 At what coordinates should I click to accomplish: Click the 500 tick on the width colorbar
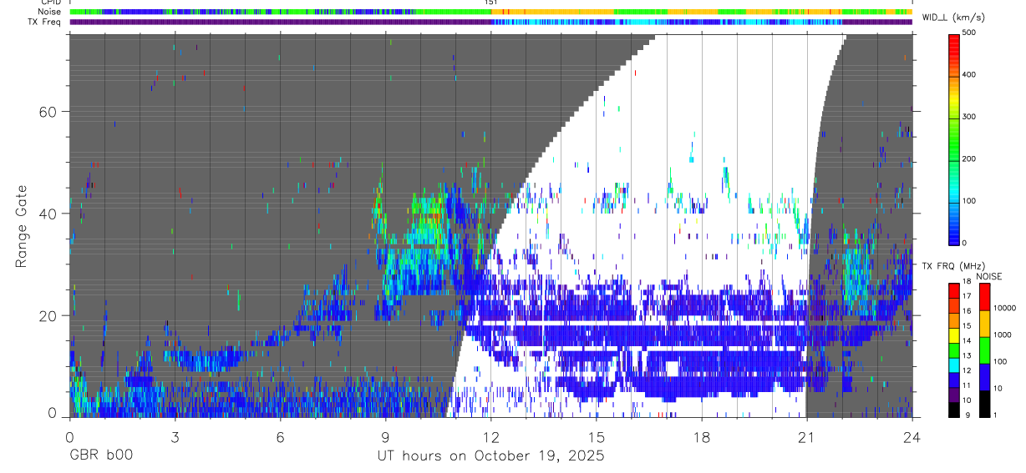click(x=969, y=33)
